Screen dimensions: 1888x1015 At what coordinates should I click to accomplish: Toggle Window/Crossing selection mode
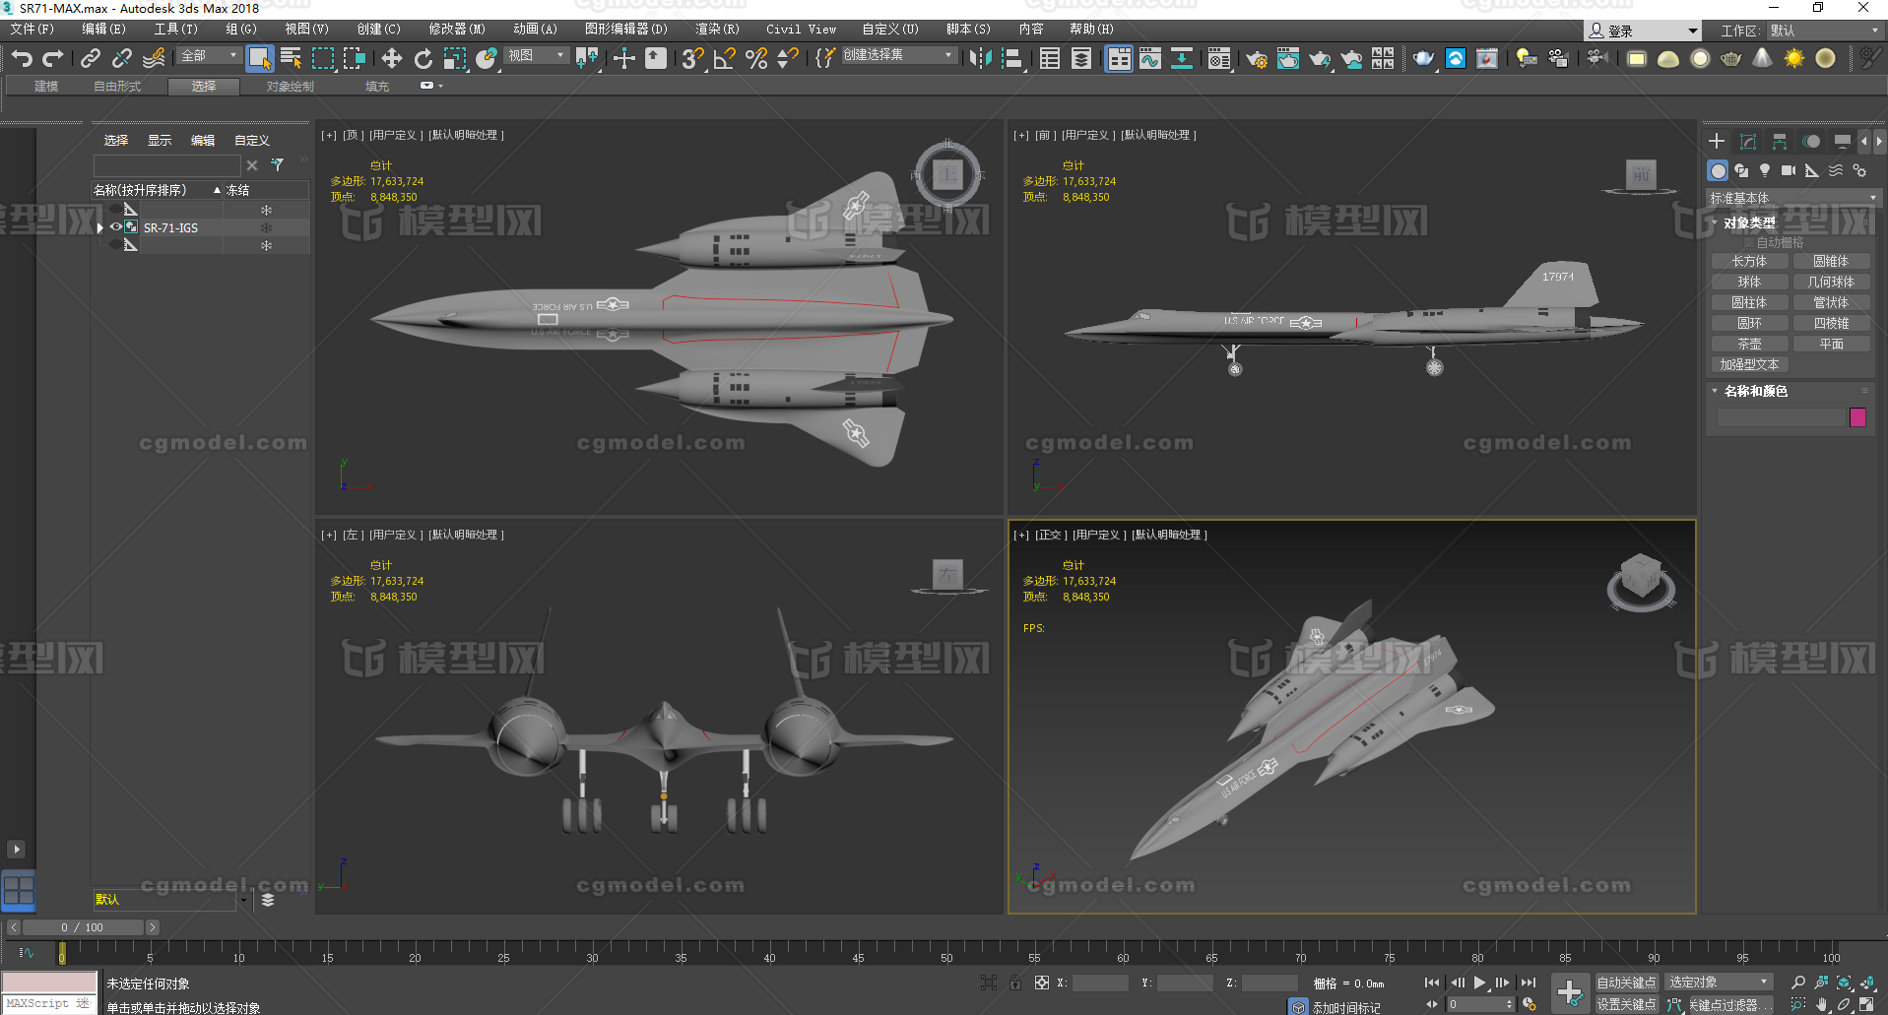pyautogui.click(x=355, y=58)
